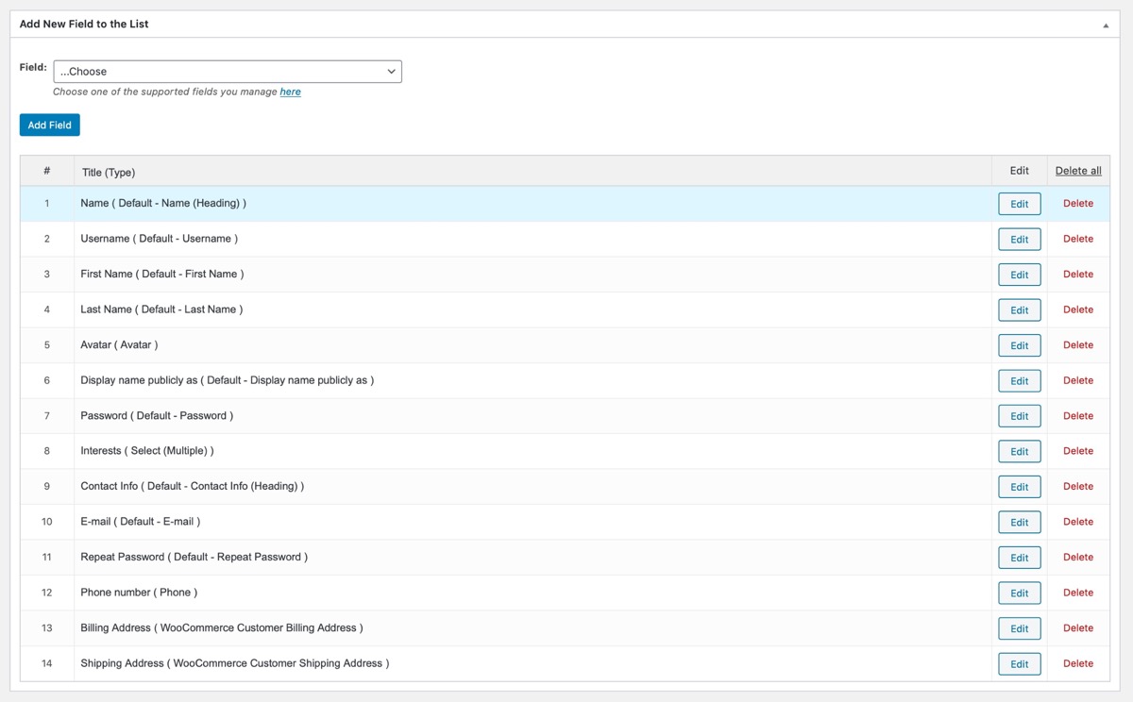Select "First Name ( Default - First Name )" text

pos(162,275)
